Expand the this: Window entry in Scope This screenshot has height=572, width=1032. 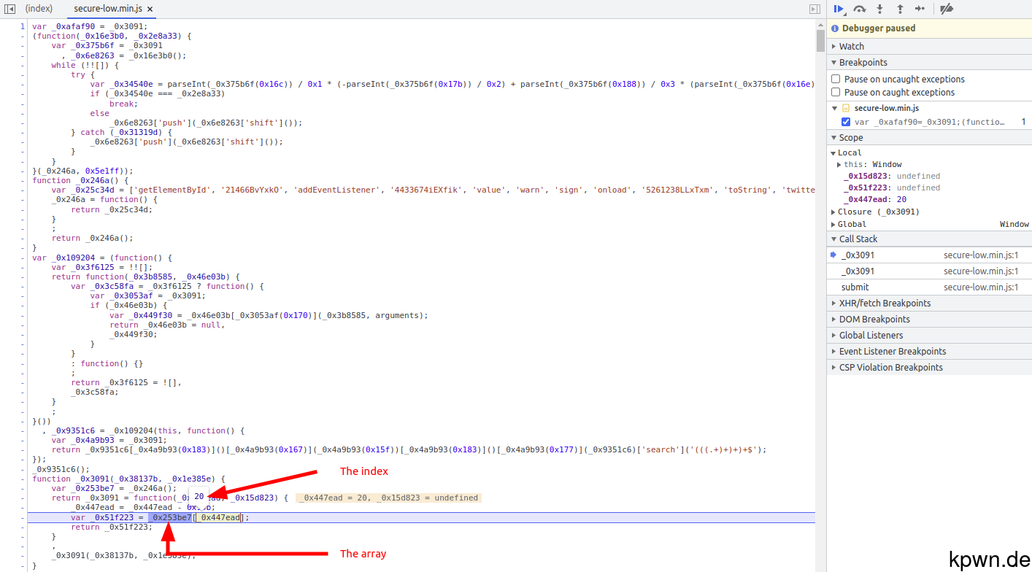[x=839, y=164]
